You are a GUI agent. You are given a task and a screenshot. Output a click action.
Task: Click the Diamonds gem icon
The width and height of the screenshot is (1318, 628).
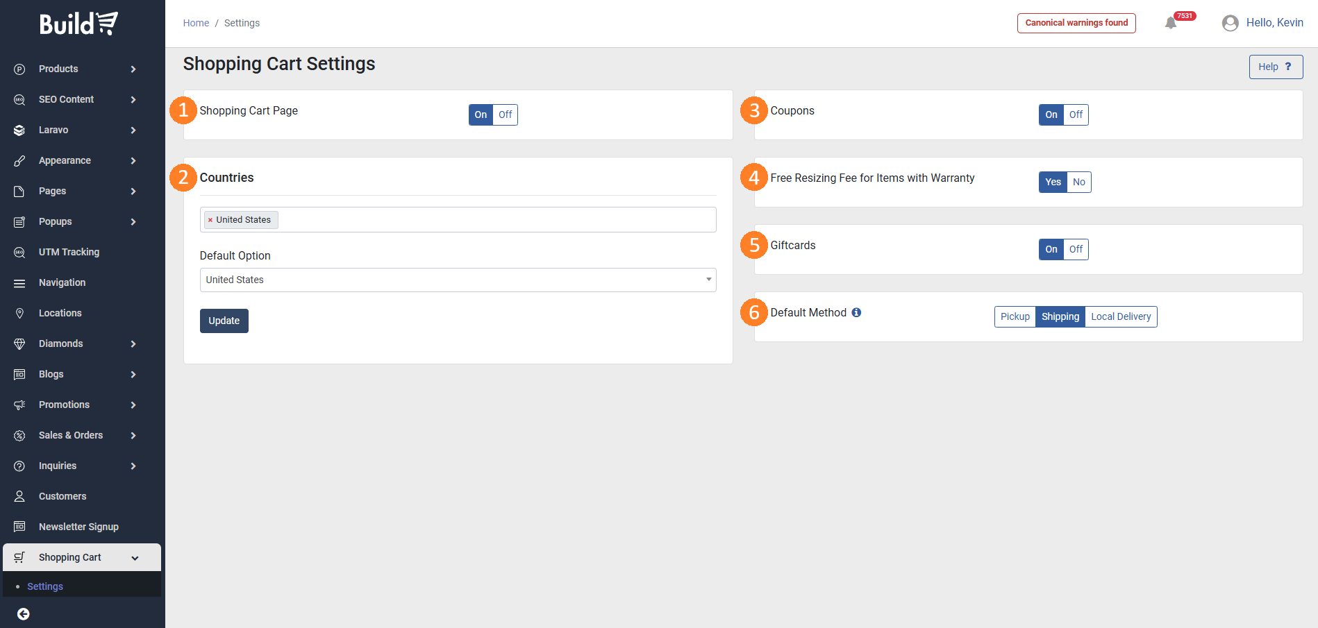click(19, 343)
